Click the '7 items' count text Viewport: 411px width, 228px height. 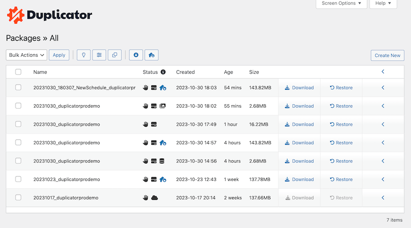click(394, 220)
